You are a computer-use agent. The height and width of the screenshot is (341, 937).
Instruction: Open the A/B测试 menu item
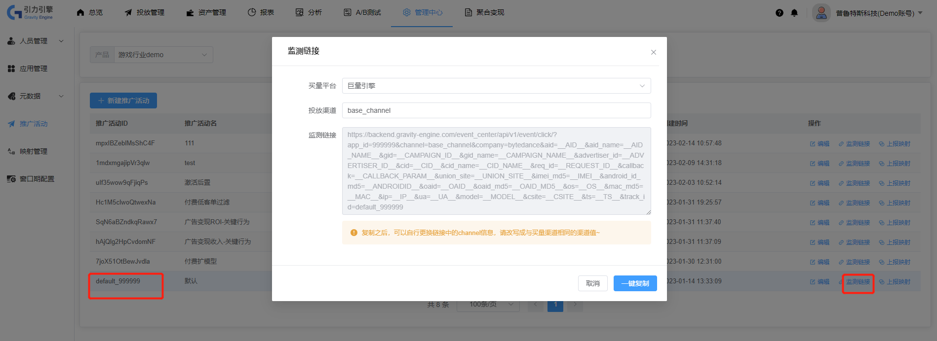coord(362,12)
